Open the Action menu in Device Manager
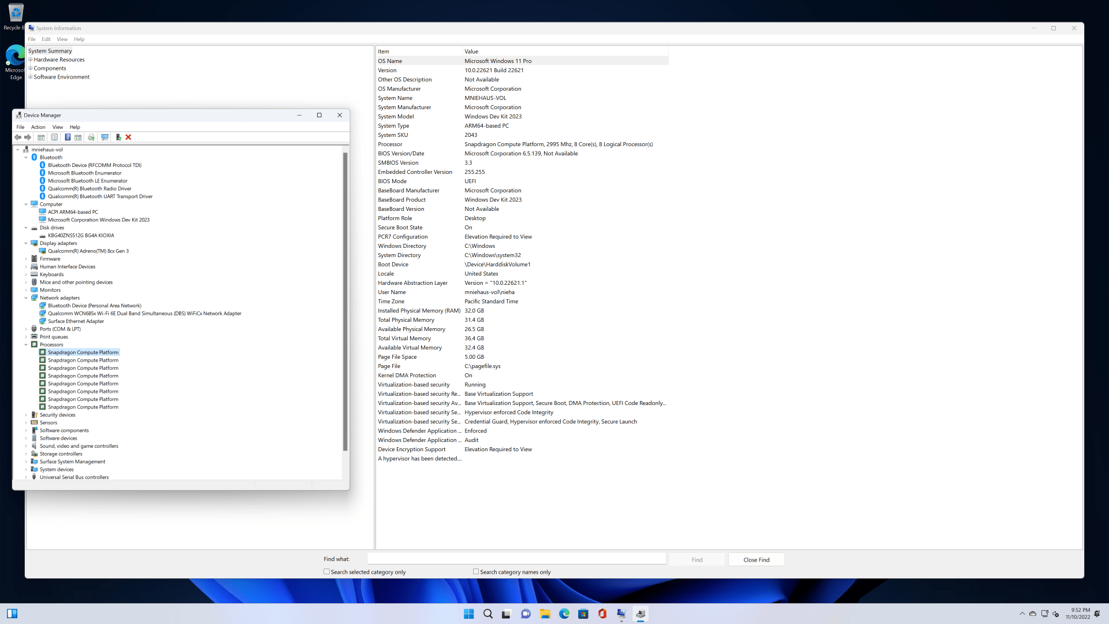 [x=38, y=127]
